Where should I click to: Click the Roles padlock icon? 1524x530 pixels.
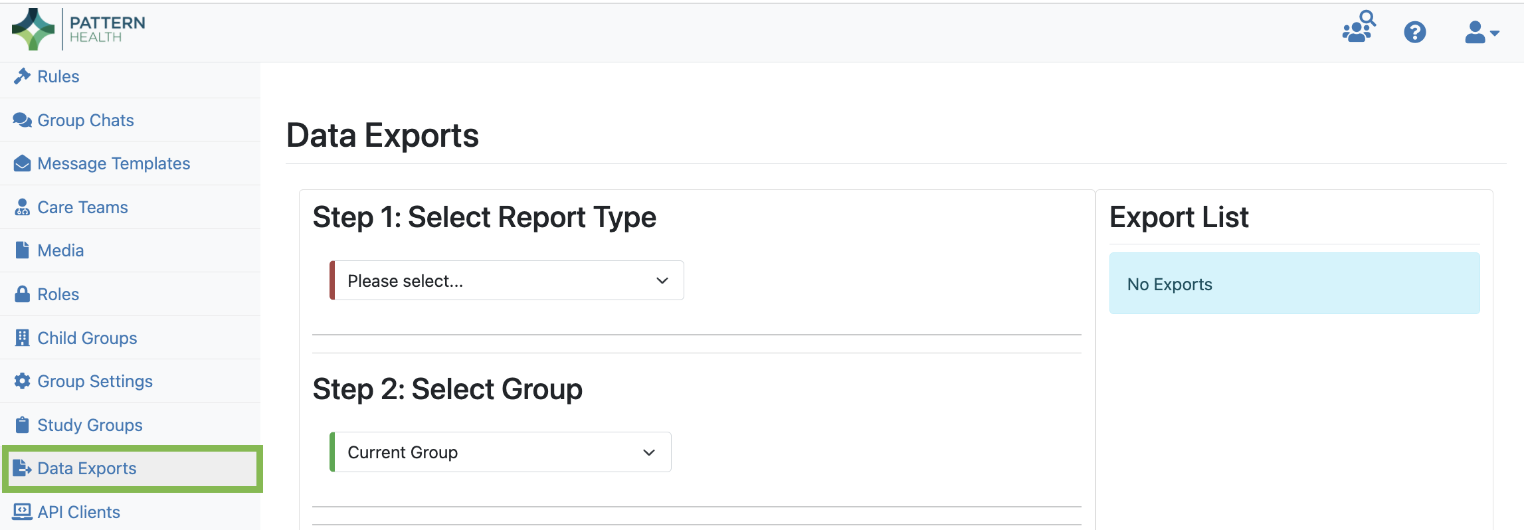tap(22, 294)
